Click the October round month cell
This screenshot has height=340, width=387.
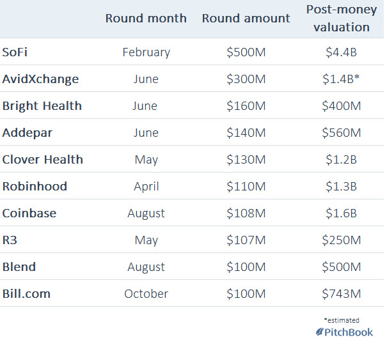coord(146,294)
